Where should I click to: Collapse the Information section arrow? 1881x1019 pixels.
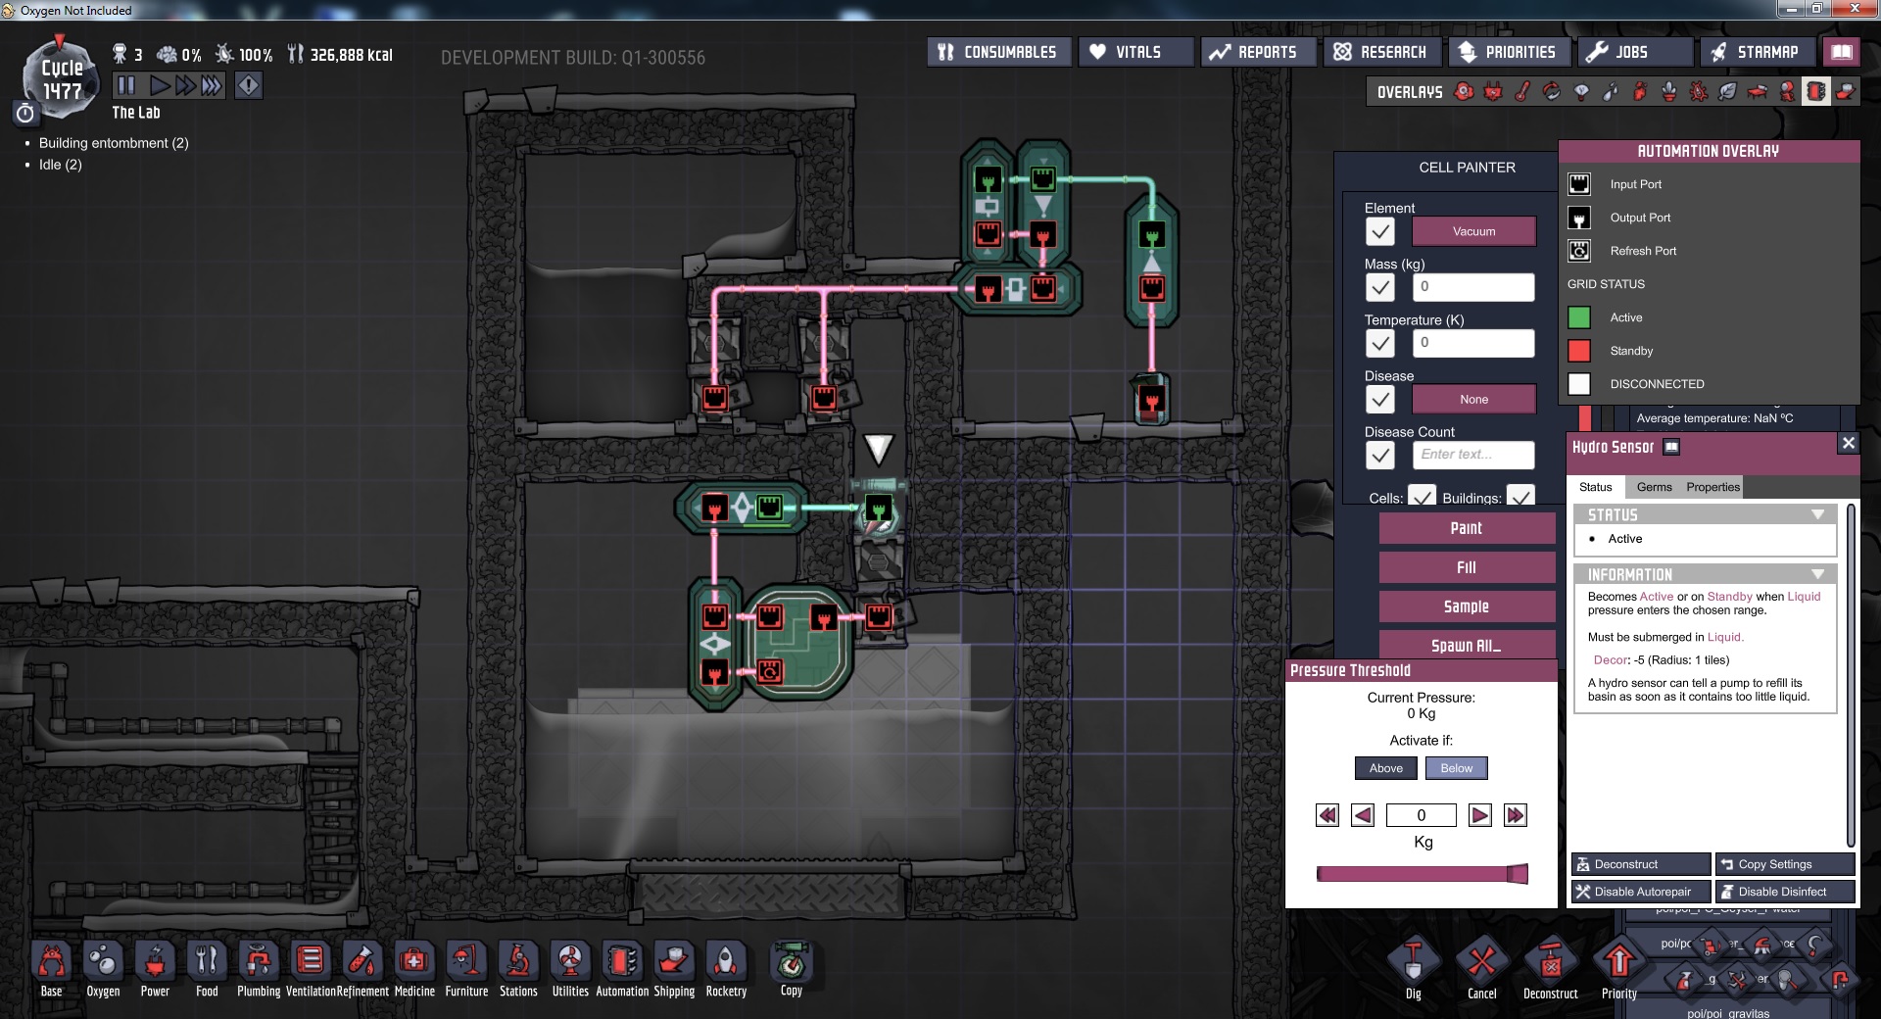[1817, 574]
